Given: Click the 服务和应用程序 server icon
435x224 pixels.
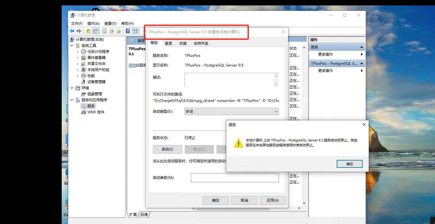Looking at the screenshot, I should (x=78, y=100).
